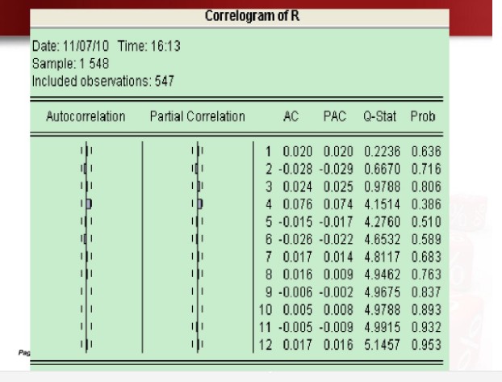Click the lag 4 autocorrelation bar

coord(89,204)
